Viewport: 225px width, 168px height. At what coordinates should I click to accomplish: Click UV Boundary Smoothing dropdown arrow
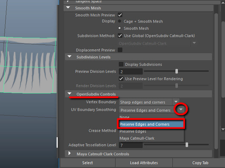point(180,110)
